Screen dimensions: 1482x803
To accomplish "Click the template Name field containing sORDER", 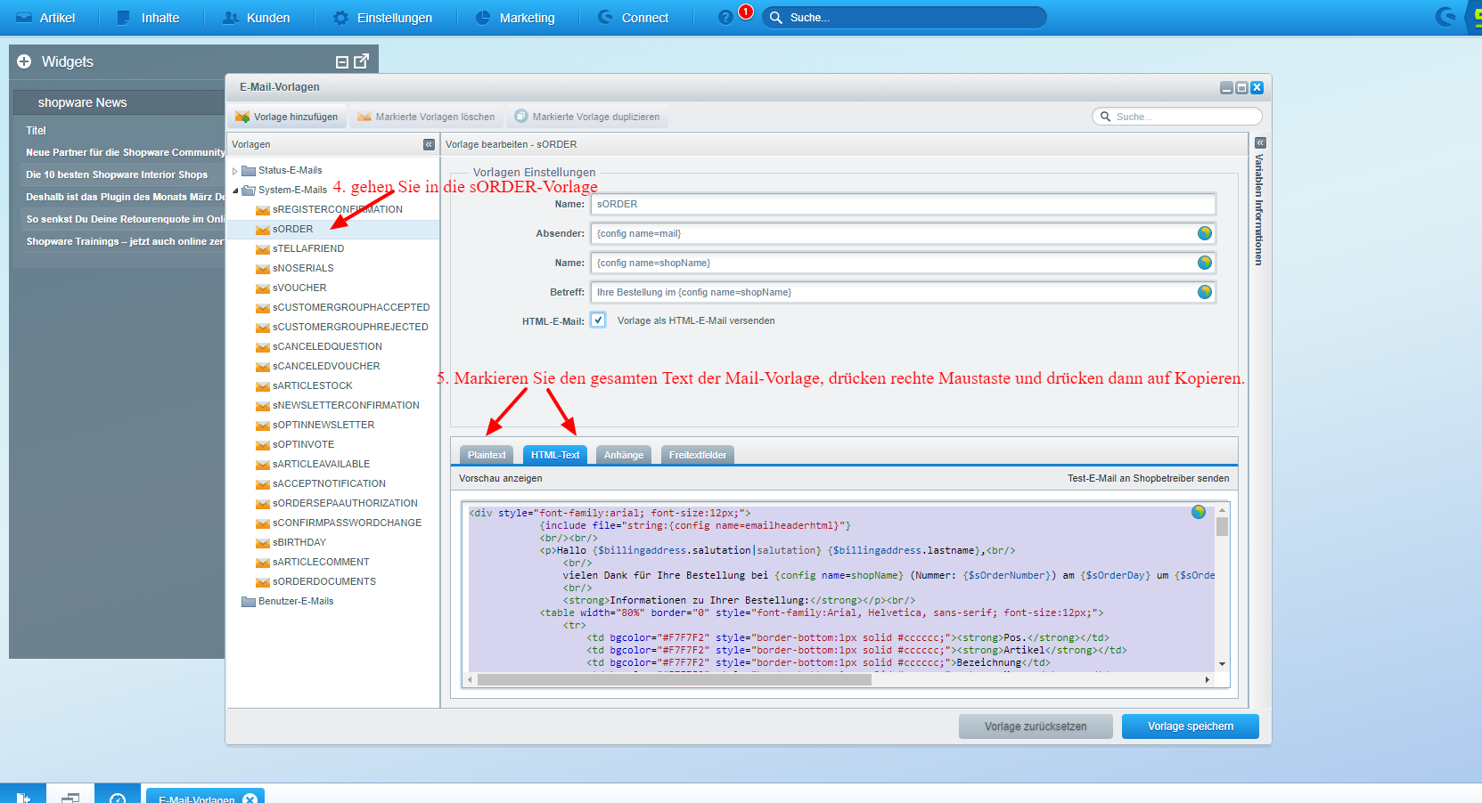I will [x=903, y=204].
